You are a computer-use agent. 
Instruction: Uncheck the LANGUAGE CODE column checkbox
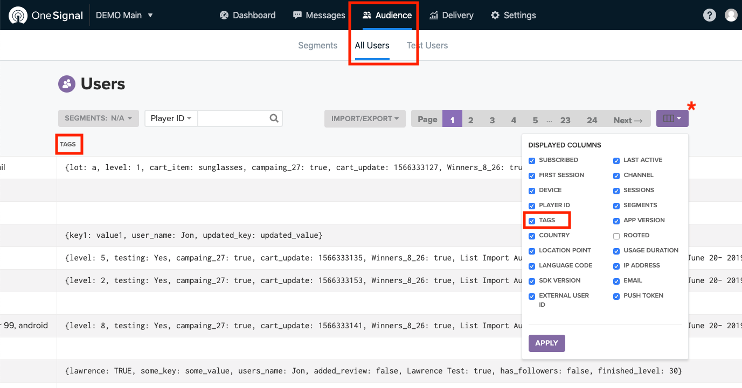532,266
